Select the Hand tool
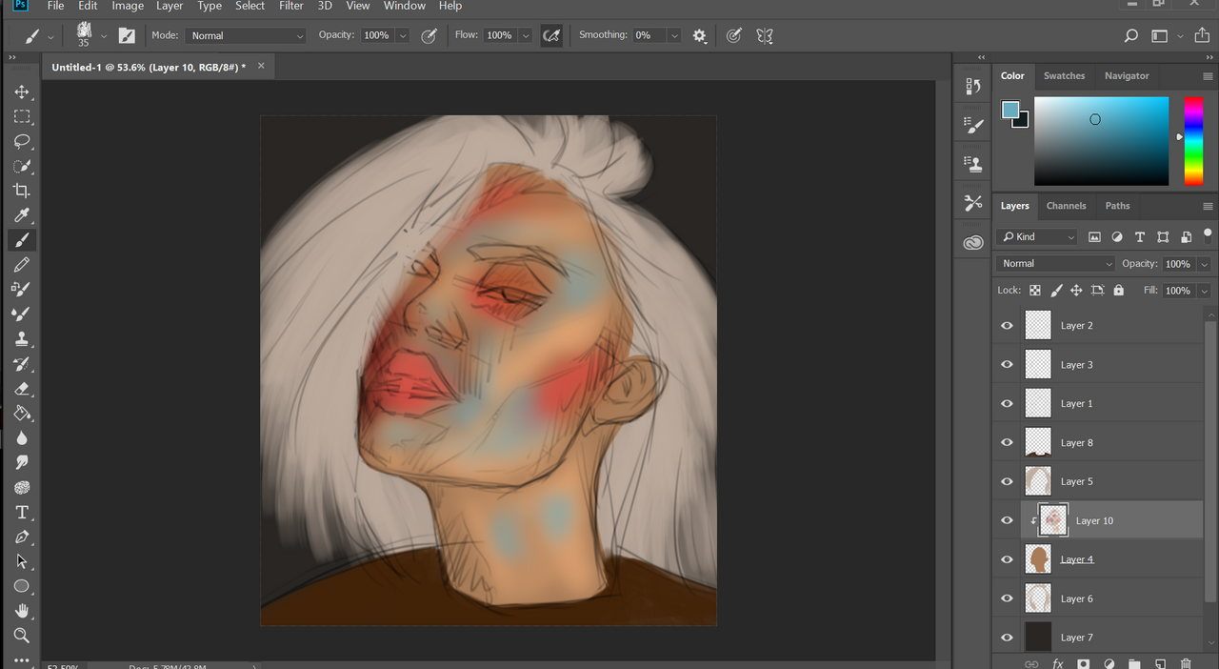1219x669 pixels. (x=21, y=611)
